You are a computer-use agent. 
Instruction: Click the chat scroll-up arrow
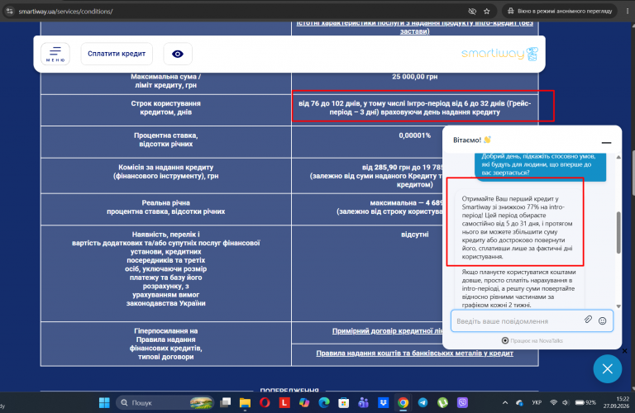tap(618, 157)
